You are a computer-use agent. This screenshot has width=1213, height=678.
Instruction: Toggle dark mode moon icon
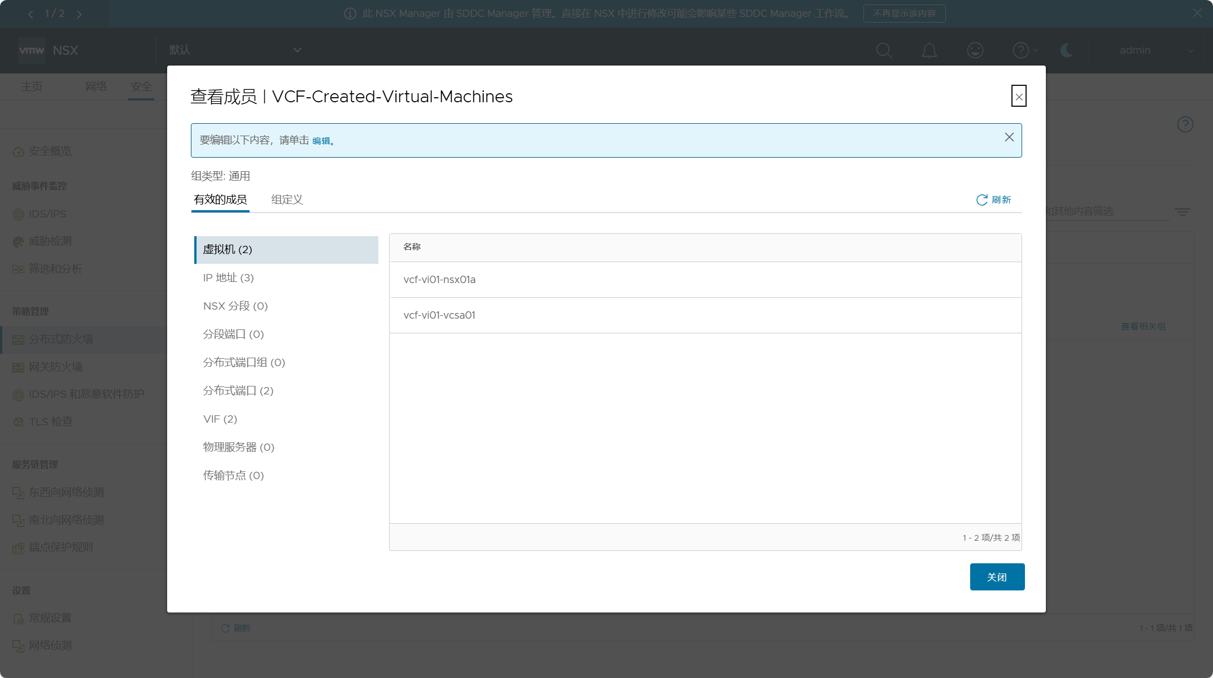click(1066, 50)
